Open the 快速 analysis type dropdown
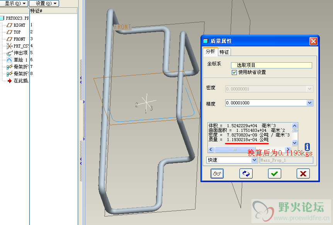Image resolution: width=333 pixels, height=225 pixels. point(255,160)
